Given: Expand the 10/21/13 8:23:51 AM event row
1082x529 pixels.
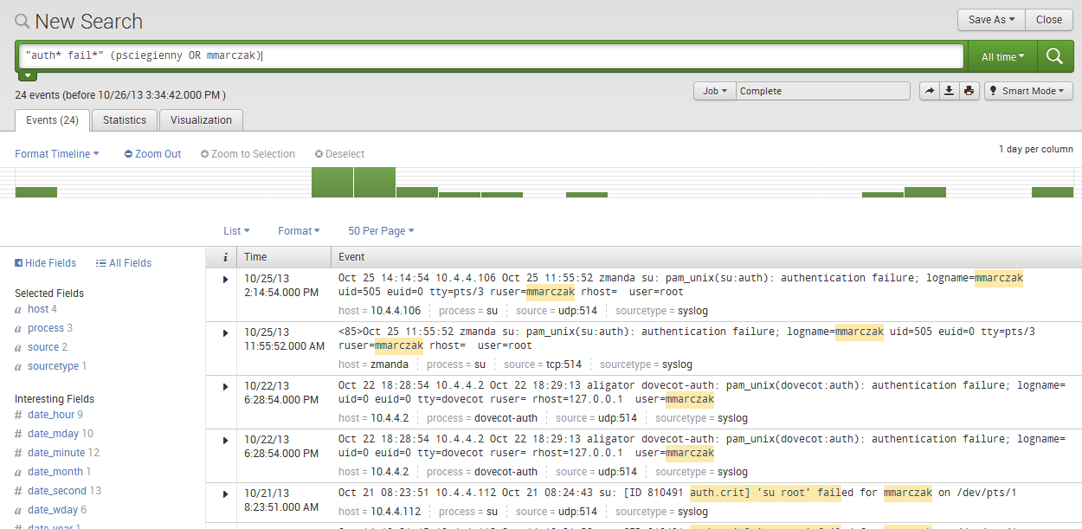Looking at the screenshot, I should (226, 494).
